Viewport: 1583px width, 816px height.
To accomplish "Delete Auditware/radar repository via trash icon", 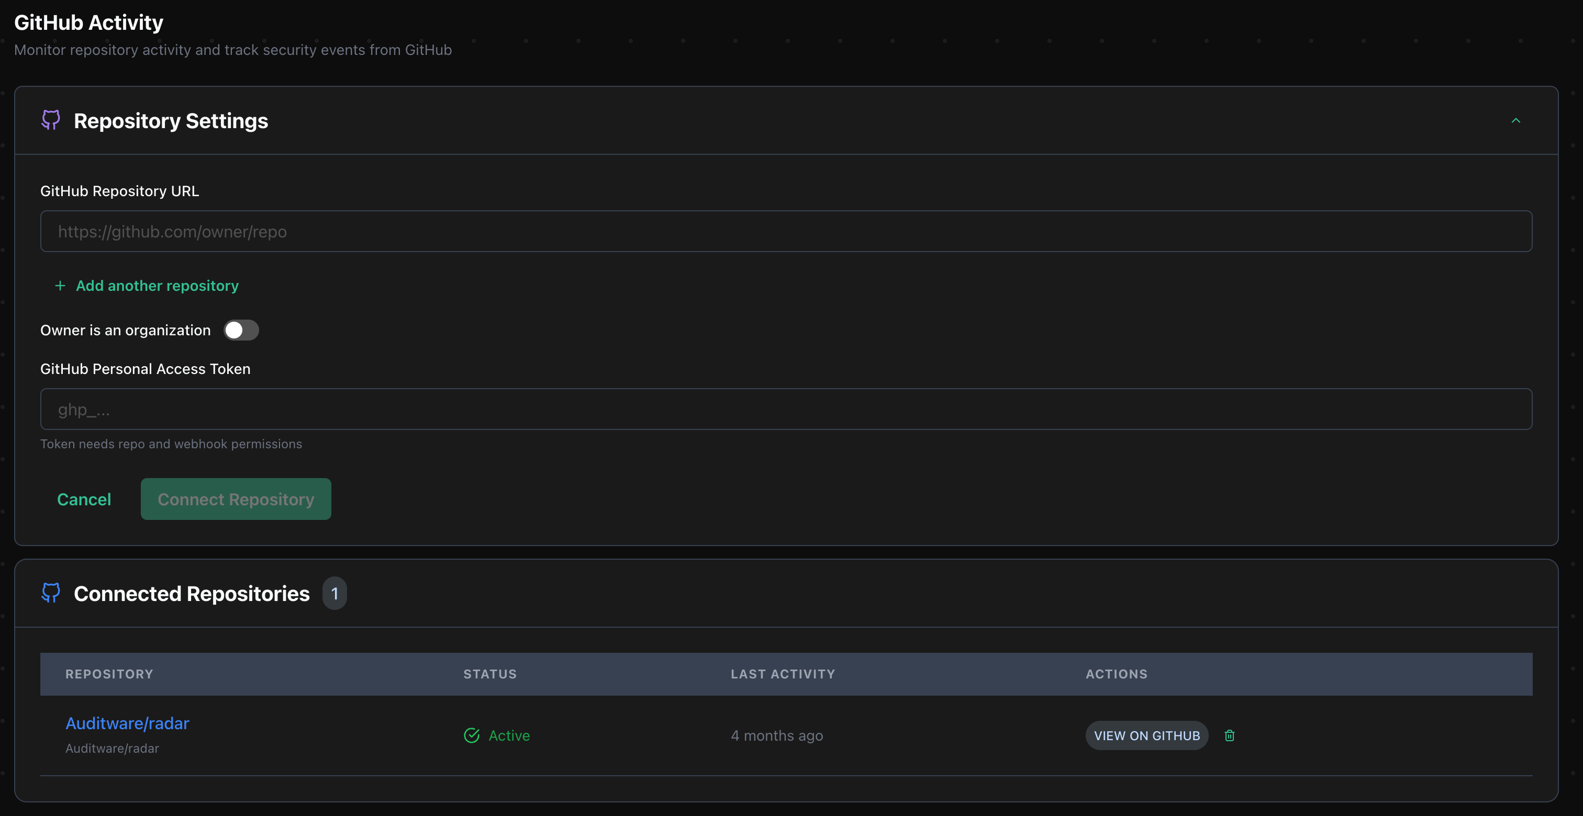I will 1229,735.
